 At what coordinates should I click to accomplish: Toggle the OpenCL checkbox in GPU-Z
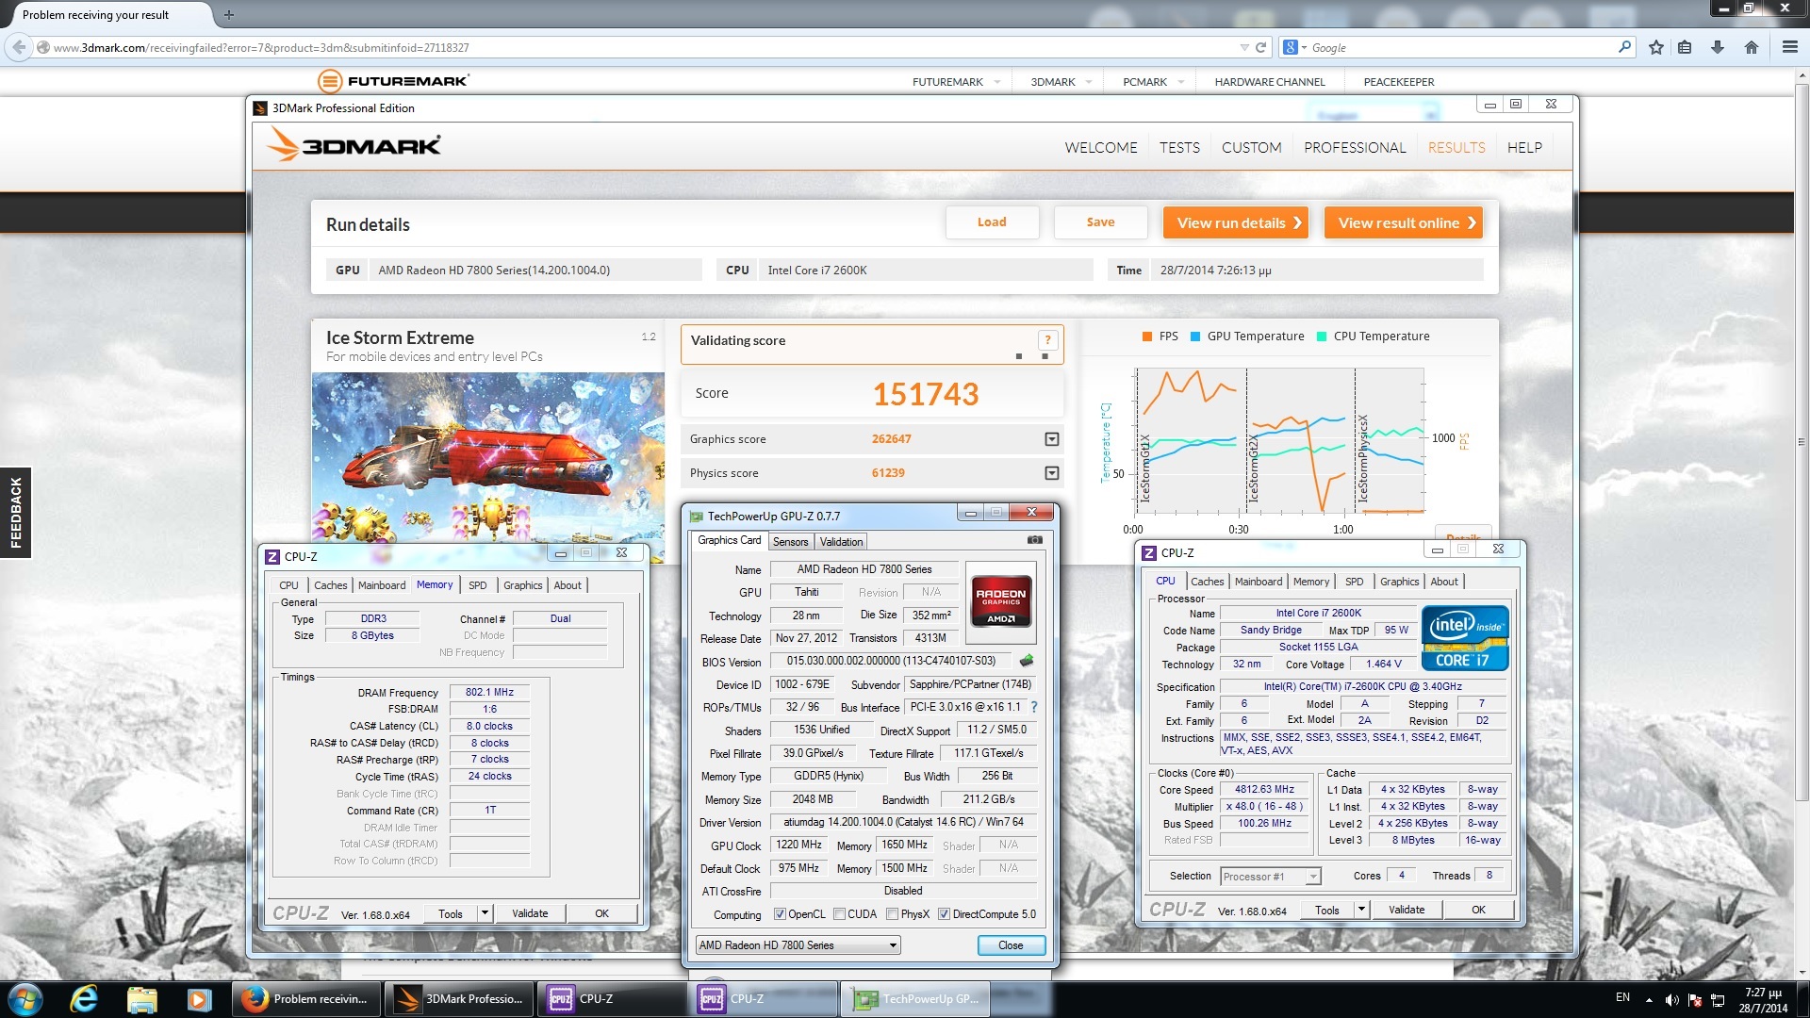click(x=780, y=914)
